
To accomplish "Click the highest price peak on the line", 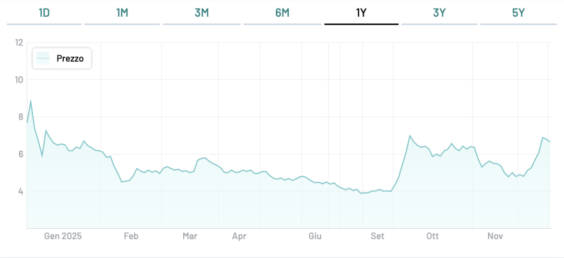I will point(31,101).
